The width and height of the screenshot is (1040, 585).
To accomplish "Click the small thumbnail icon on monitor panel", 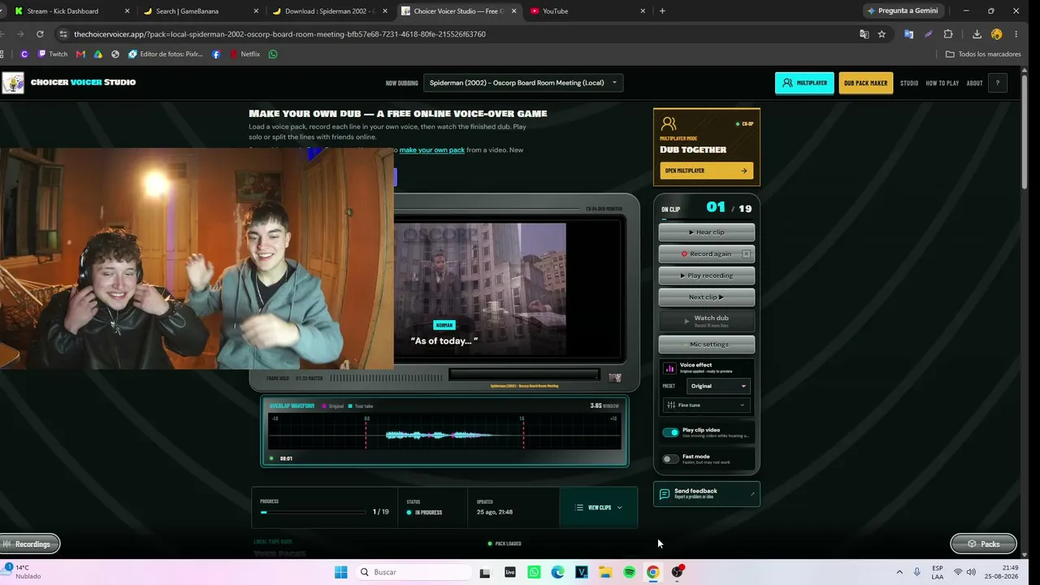I will [x=615, y=378].
